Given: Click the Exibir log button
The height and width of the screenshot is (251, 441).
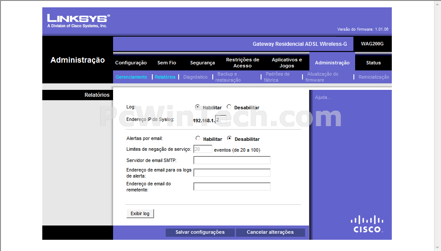Looking at the screenshot, I should pos(140,213).
